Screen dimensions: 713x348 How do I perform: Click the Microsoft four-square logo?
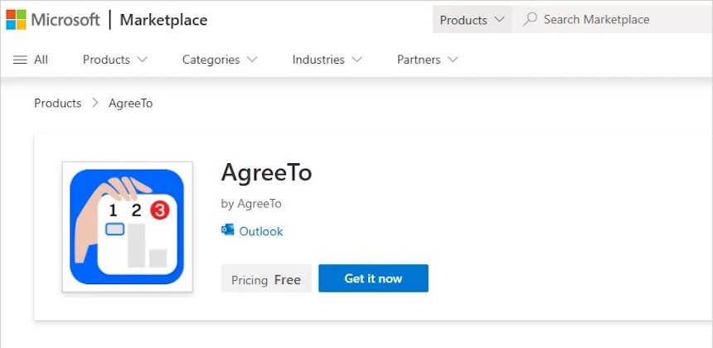point(16,20)
